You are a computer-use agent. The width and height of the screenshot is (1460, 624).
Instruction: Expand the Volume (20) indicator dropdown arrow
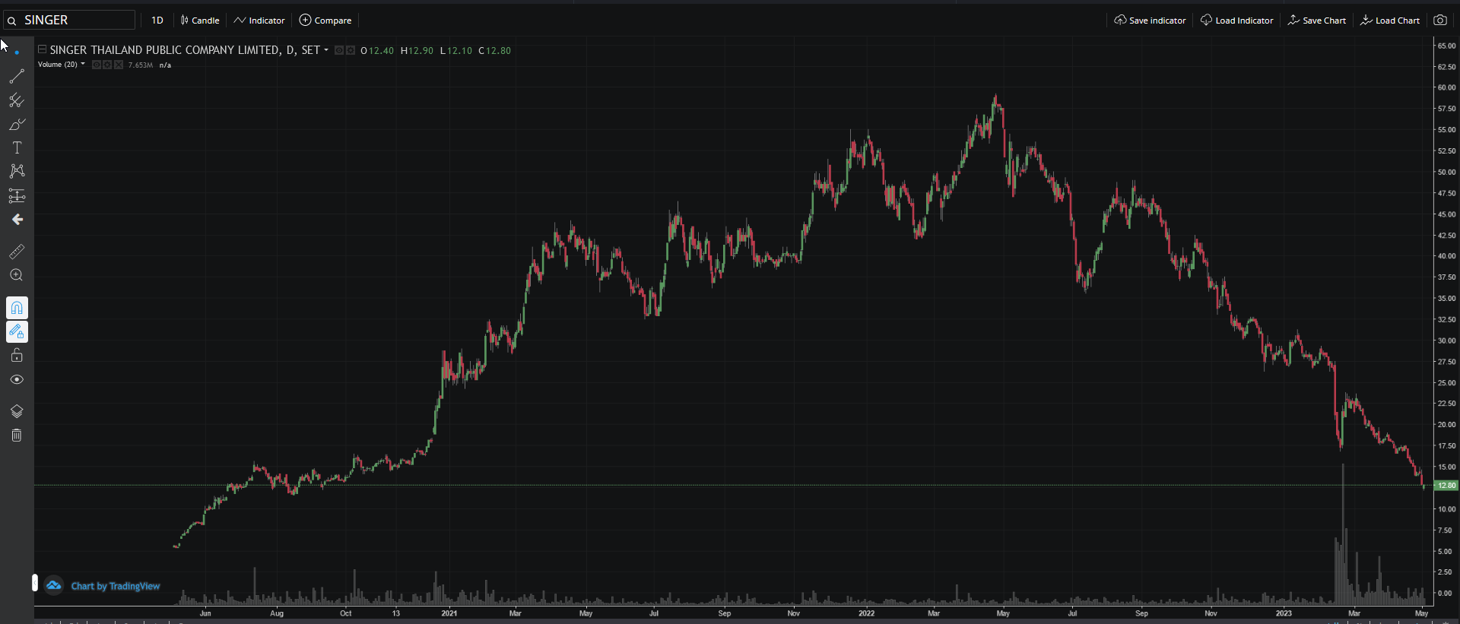[x=83, y=64]
